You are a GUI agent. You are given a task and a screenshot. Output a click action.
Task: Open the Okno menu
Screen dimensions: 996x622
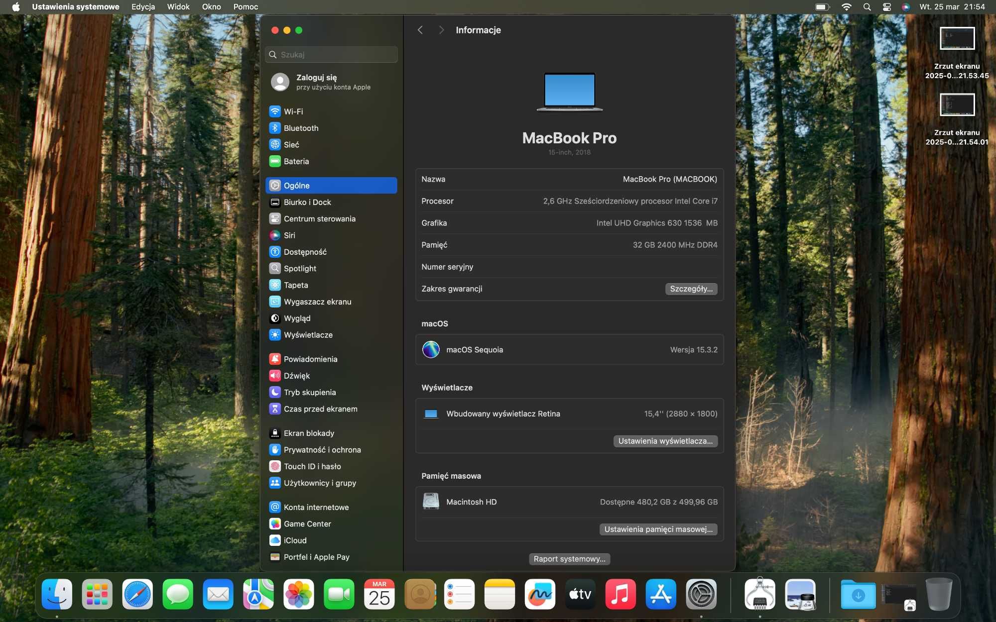pos(211,6)
